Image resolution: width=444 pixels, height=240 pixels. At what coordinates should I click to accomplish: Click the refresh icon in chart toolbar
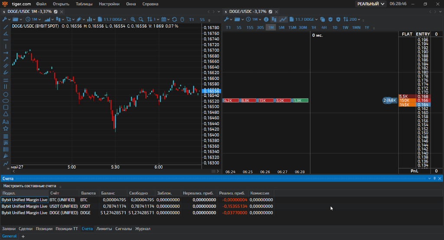tap(174, 19)
